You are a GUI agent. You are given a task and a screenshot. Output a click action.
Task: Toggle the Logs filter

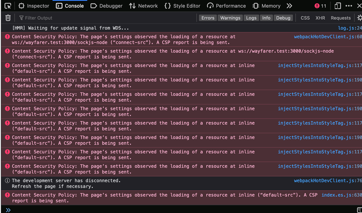251,18
